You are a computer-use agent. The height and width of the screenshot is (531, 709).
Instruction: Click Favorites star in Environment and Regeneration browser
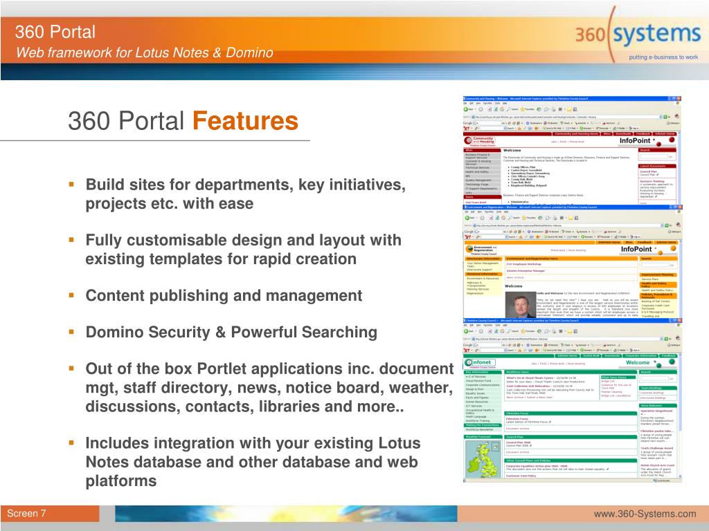pos(523,218)
